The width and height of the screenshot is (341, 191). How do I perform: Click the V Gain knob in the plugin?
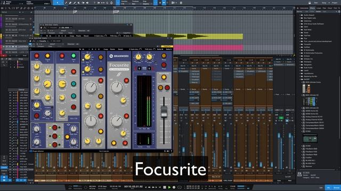pos(149,57)
